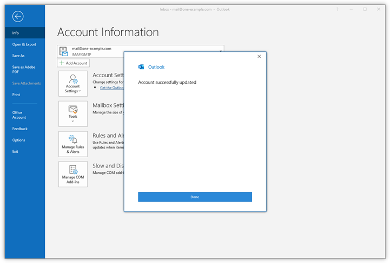Select Info in the sidebar

[16, 33]
